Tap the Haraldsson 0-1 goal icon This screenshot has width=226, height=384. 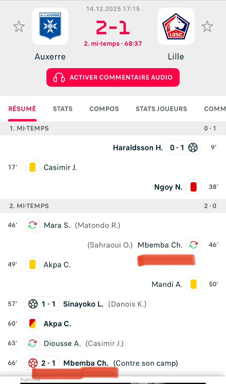pyautogui.click(x=193, y=148)
